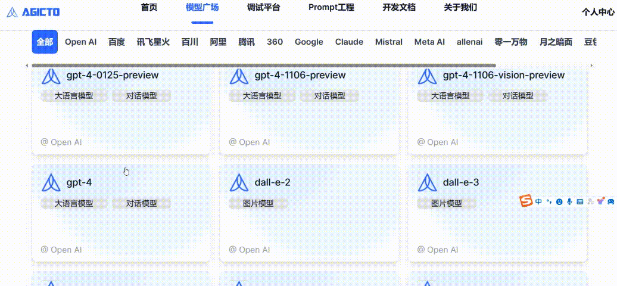
Task: Open the emoji panel in Sogou bar
Action: 559,202
